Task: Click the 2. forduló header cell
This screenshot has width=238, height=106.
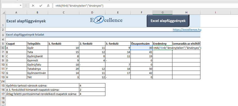Action: [92, 44]
